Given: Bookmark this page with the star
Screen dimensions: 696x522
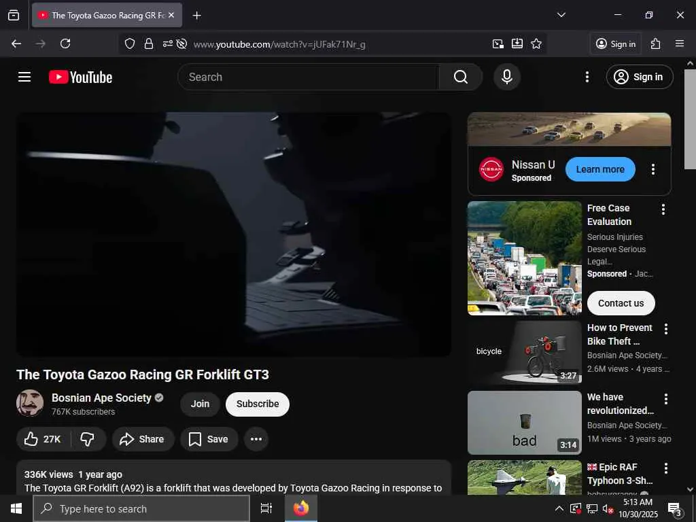Looking at the screenshot, I should [536, 43].
